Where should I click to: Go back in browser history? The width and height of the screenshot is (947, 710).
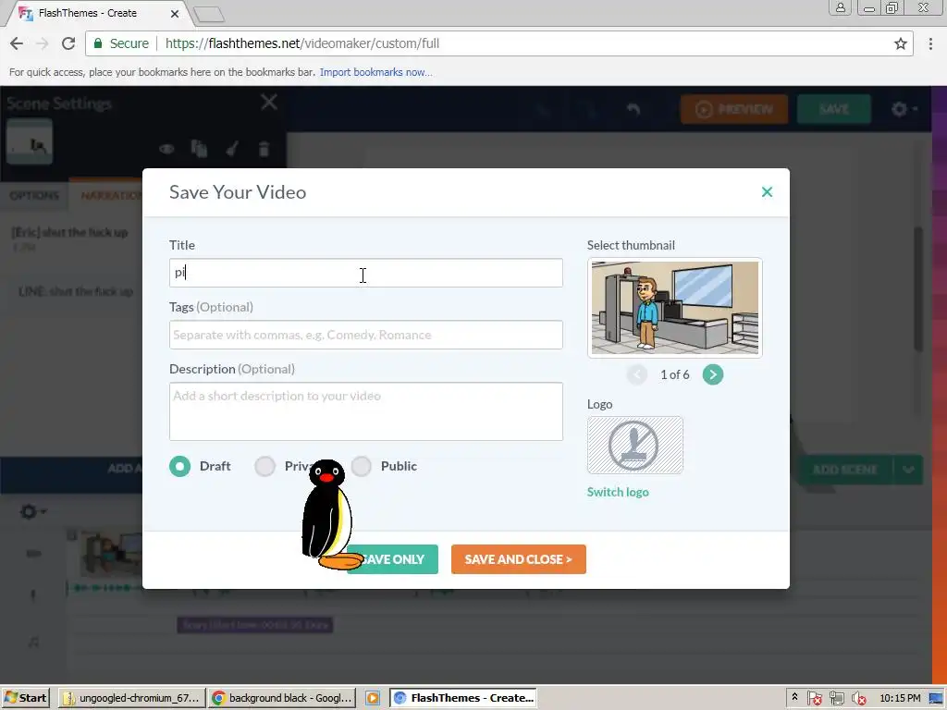(17, 43)
